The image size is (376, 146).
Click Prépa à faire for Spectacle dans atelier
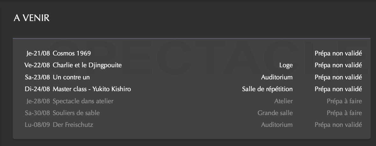[344, 101]
